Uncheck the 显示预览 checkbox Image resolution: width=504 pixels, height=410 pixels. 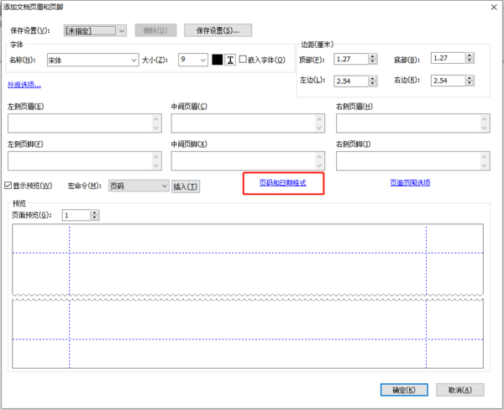[9, 187]
